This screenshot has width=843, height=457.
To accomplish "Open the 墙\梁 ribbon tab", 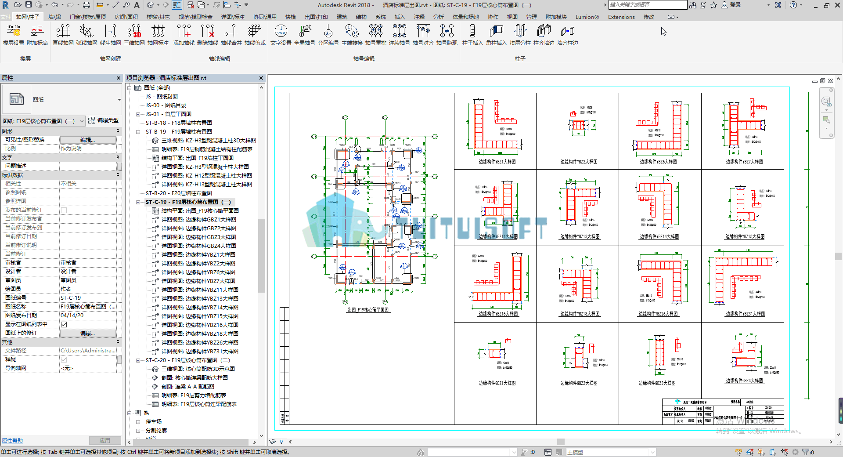I will pyautogui.click(x=55, y=17).
